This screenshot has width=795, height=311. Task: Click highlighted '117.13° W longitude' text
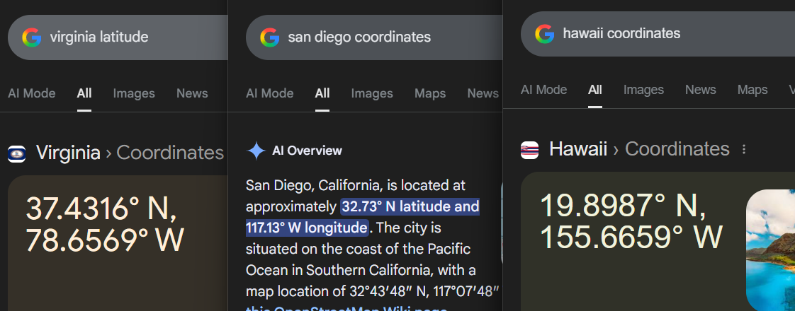pos(307,228)
